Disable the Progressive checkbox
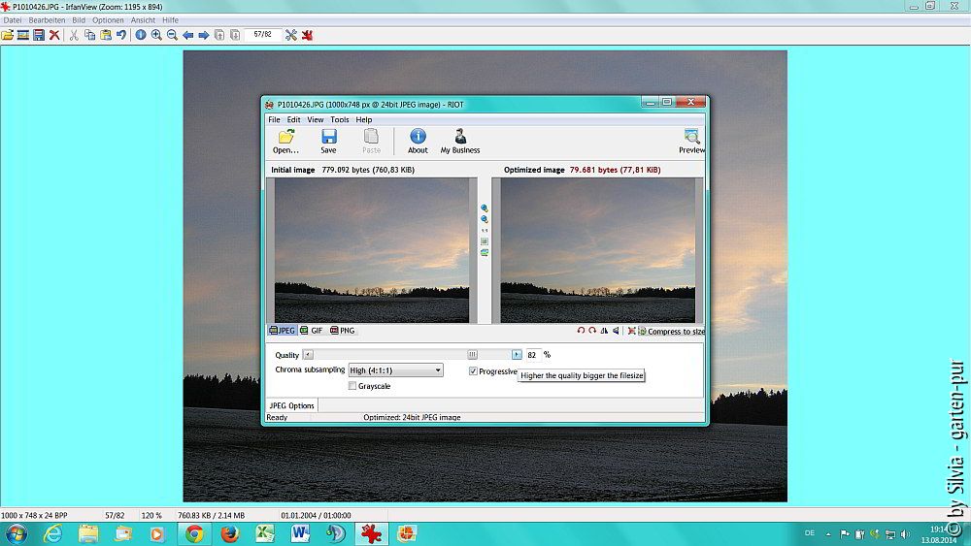Viewport: 971px width, 546px height. pyautogui.click(x=473, y=371)
